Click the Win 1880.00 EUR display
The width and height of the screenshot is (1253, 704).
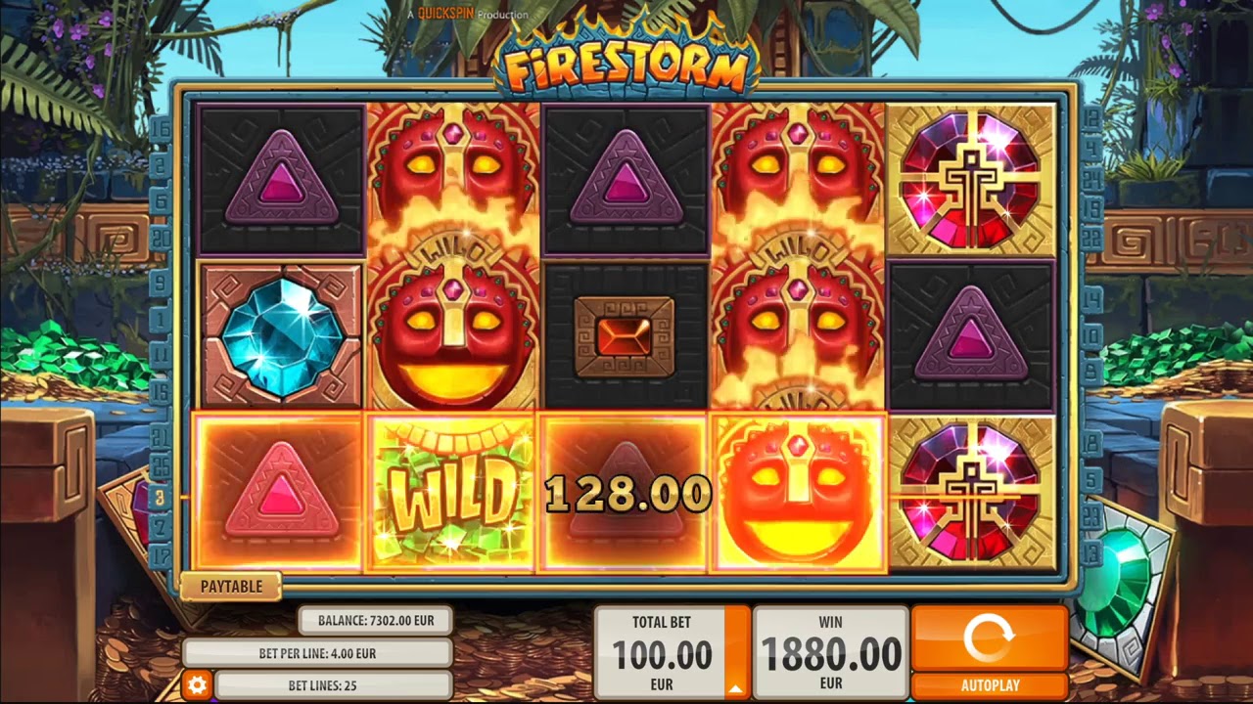(830, 653)
